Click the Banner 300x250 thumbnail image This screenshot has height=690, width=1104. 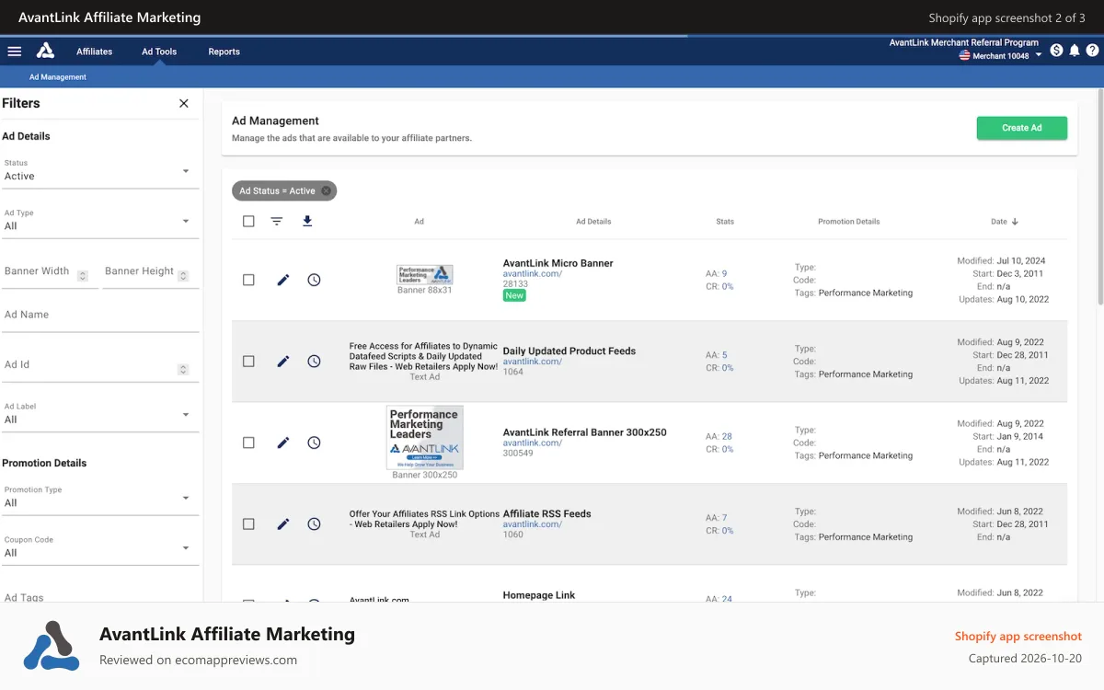(425, 438)
